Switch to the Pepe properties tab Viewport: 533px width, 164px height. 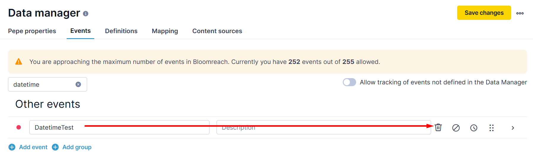pyautogui.click(x=32, y=31)
